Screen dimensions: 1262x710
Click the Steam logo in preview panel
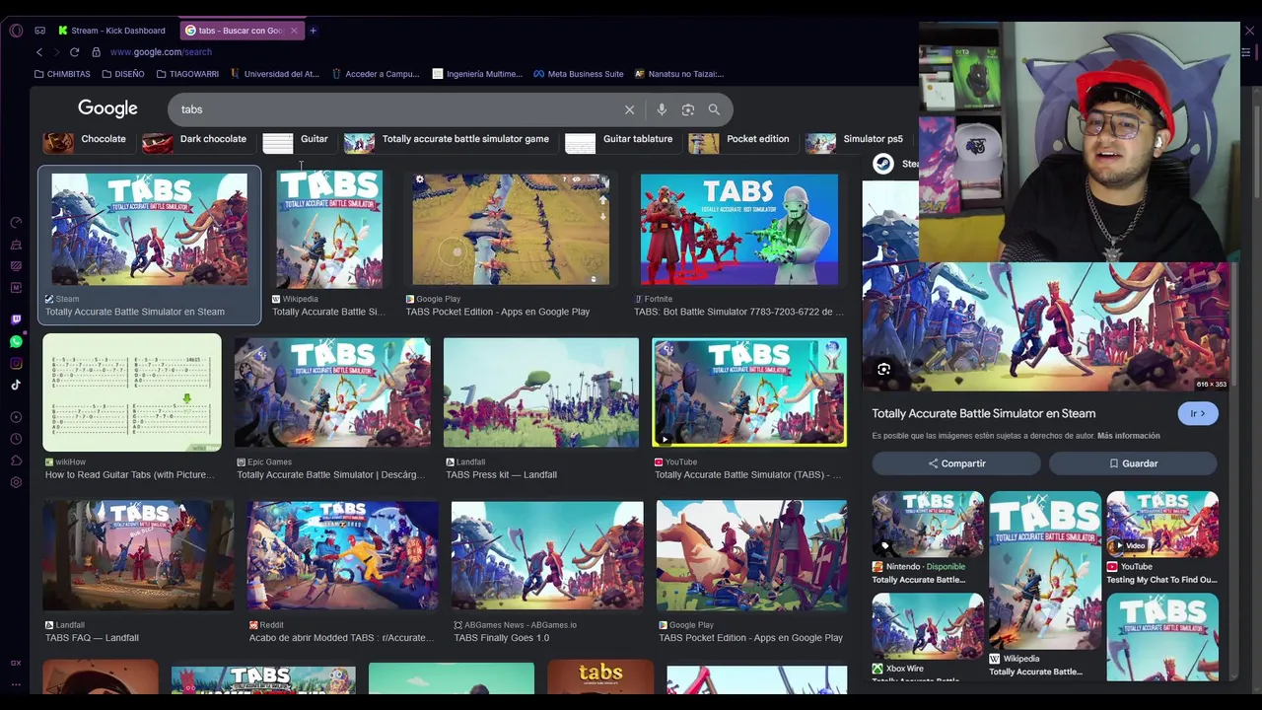[883, 164]
